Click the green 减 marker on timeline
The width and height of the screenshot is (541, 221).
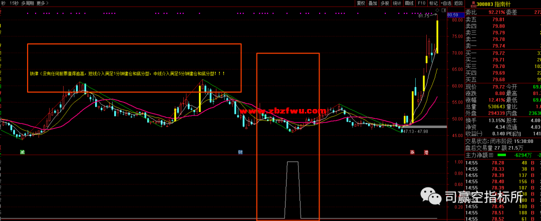pos(22,151)
